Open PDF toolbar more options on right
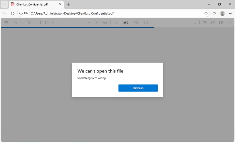Screen dimensions: 235x143 pos(229,23)
